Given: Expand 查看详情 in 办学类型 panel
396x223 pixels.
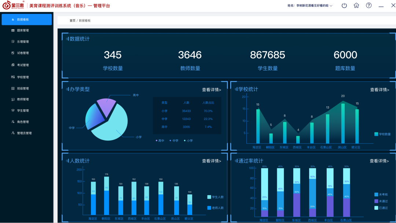Looking at the screenshot, I should [x=212, y=89].
